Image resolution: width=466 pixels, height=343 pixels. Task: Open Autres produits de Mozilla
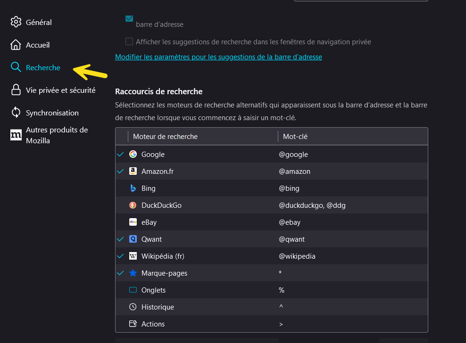(57, 135)
